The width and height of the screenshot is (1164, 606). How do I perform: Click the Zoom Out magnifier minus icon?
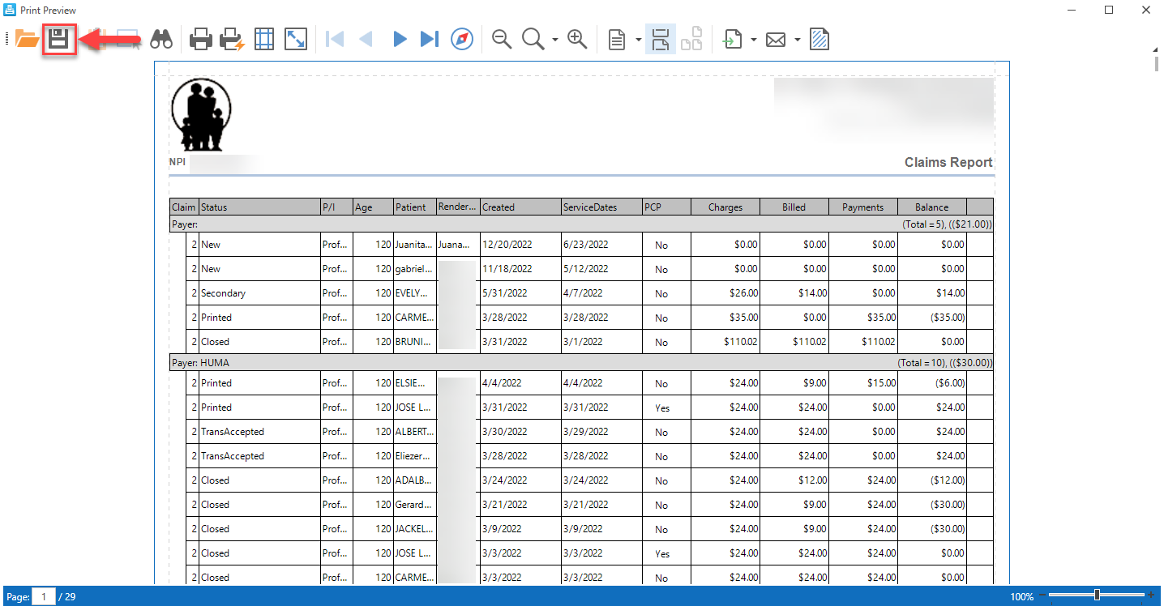point(502,39)
